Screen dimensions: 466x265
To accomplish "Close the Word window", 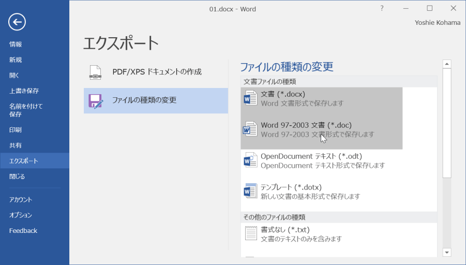I will point(453,8).
